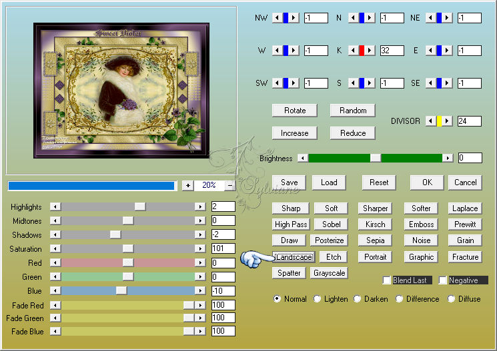Click the SW left arrow stepper
The width and height of the screenshot is (497, 351).
click(x=278, y=83)
